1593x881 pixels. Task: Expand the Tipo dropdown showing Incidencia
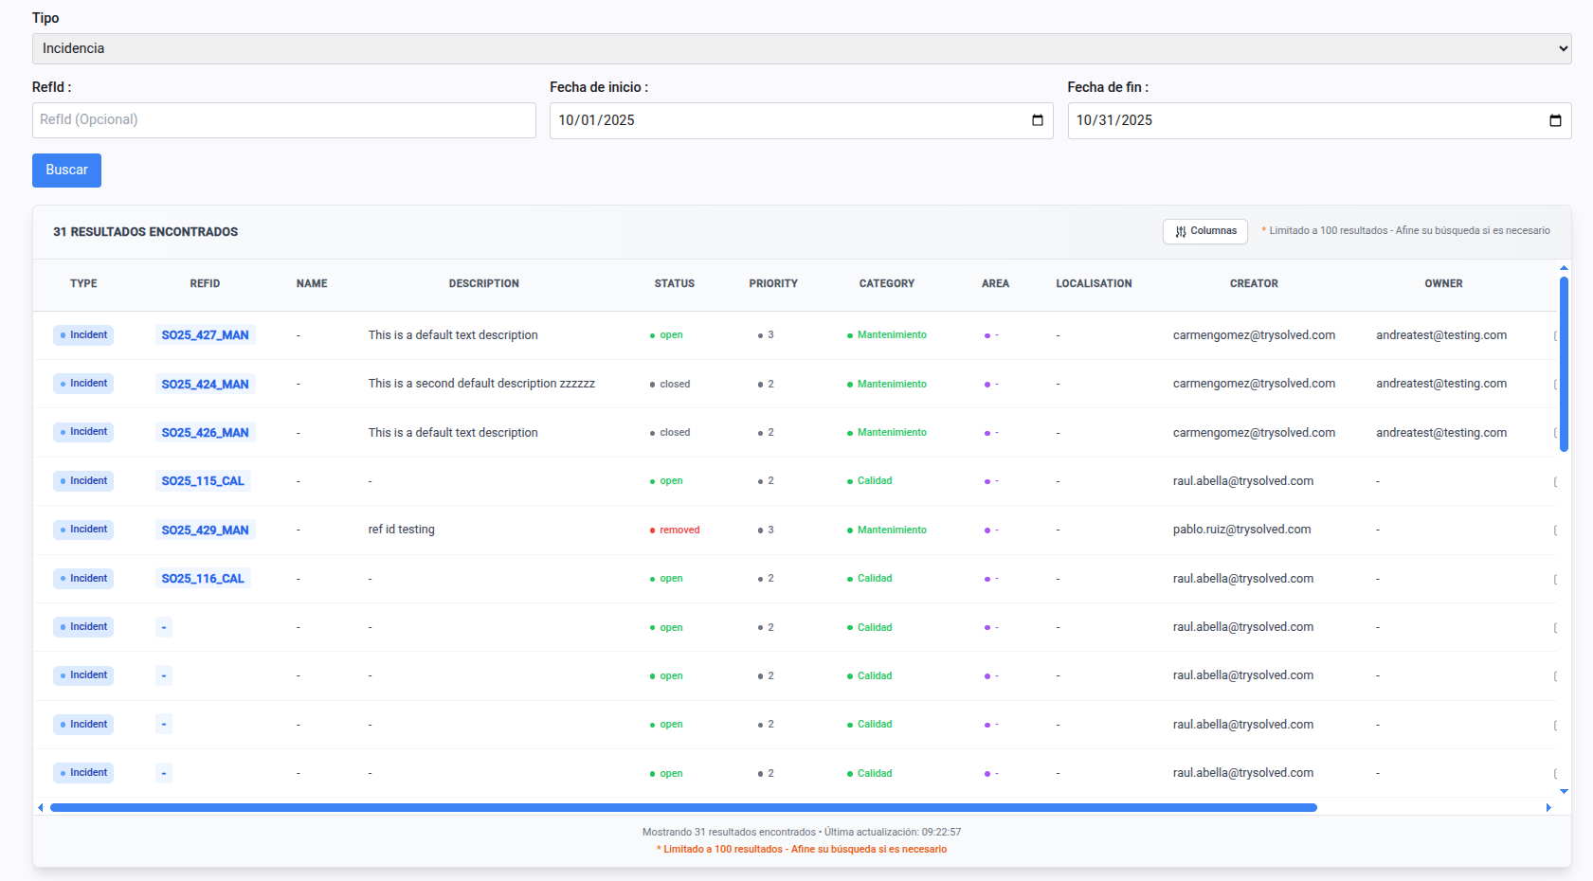coord(801,48)
